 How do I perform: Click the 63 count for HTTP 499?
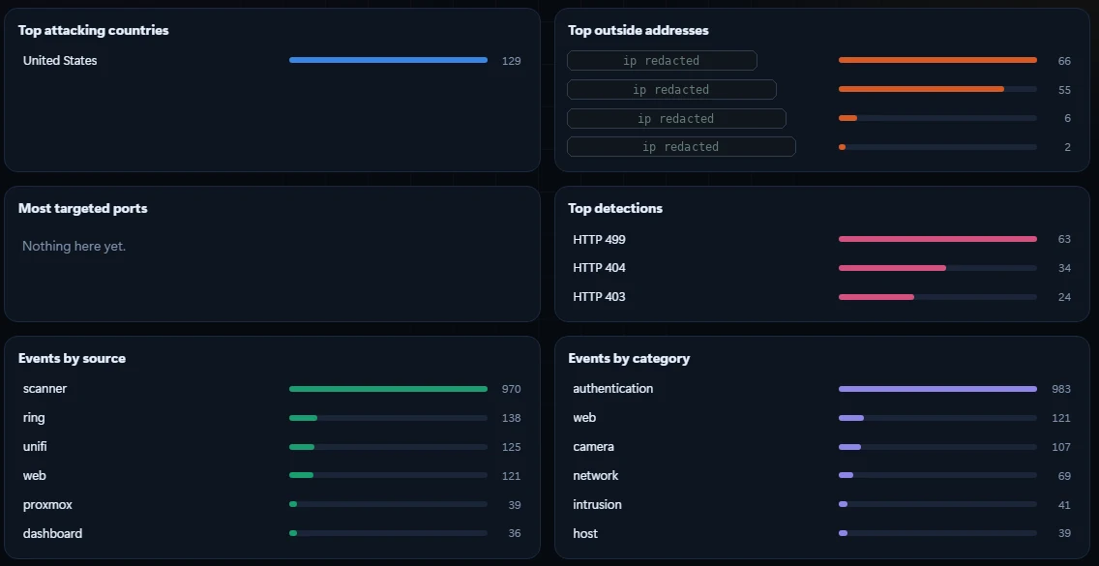[x=1064, y=239]
